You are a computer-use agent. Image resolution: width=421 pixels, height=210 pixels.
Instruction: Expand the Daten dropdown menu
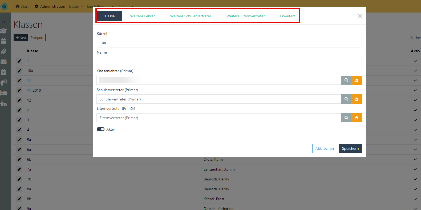click(76, 6)
